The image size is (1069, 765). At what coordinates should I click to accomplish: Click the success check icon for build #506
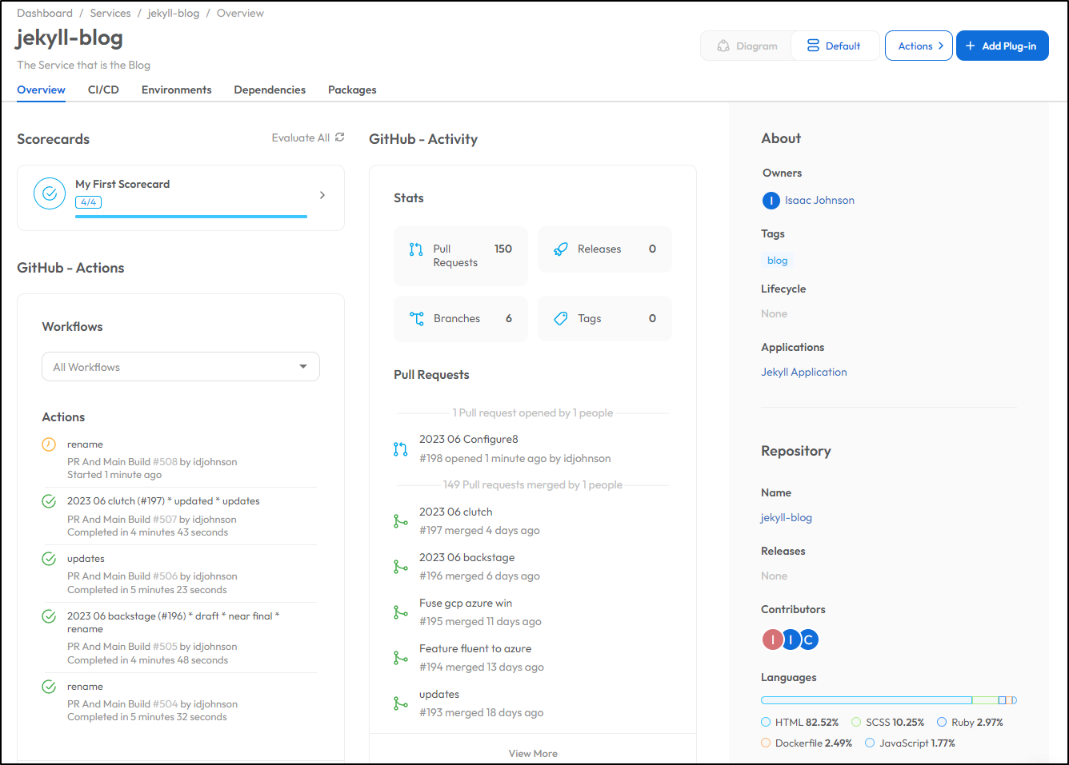point(49,559)
